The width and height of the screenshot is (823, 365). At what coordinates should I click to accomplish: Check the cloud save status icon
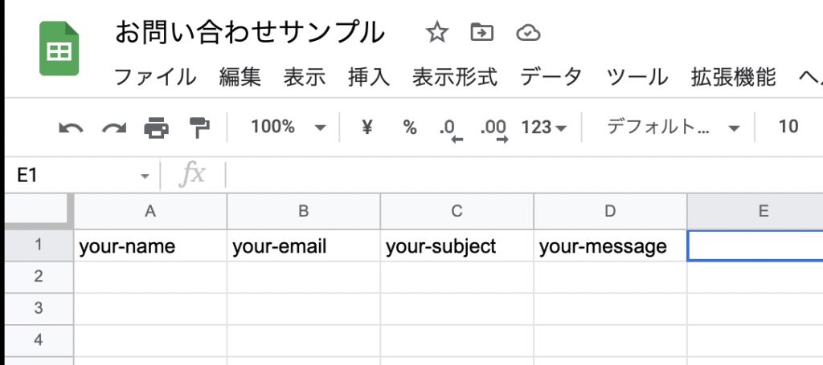(527, 33)
